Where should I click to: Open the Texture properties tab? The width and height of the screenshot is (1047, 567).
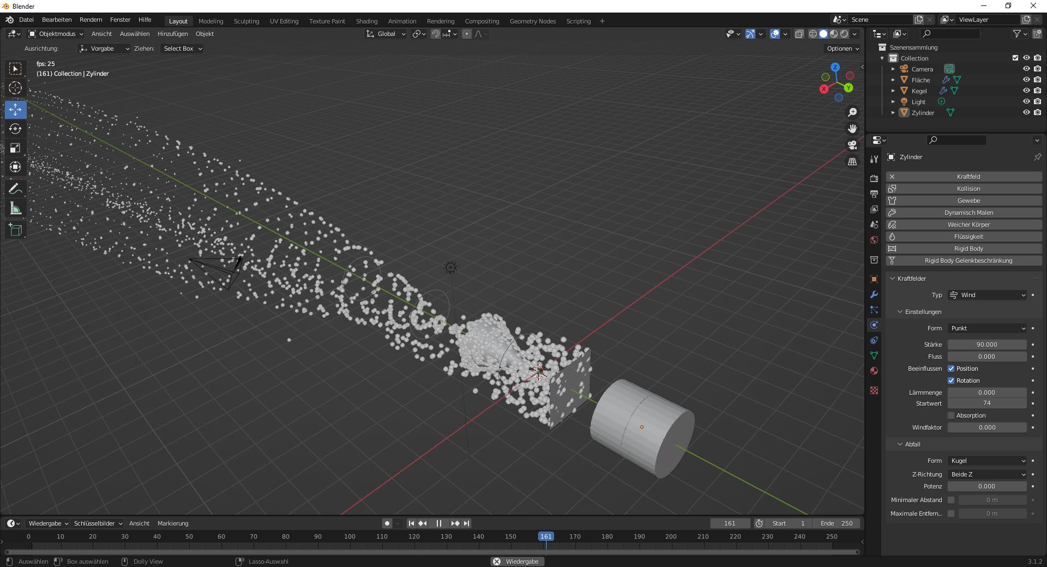(x=874, y=390)
